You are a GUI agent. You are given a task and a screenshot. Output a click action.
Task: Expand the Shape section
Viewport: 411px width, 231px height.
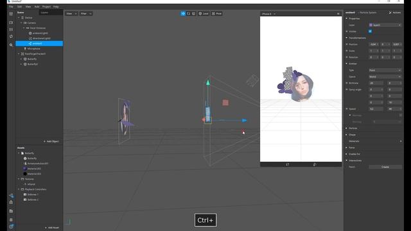point(347,135)
